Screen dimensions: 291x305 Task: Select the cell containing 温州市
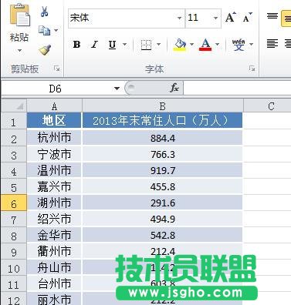[54, 170]
